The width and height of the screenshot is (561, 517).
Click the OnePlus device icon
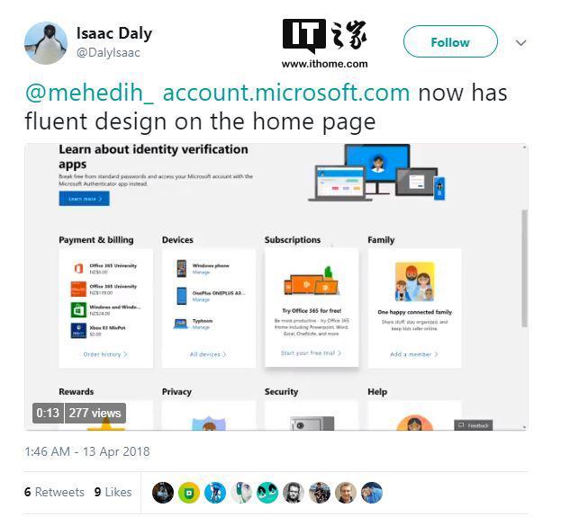coord(181,296)
